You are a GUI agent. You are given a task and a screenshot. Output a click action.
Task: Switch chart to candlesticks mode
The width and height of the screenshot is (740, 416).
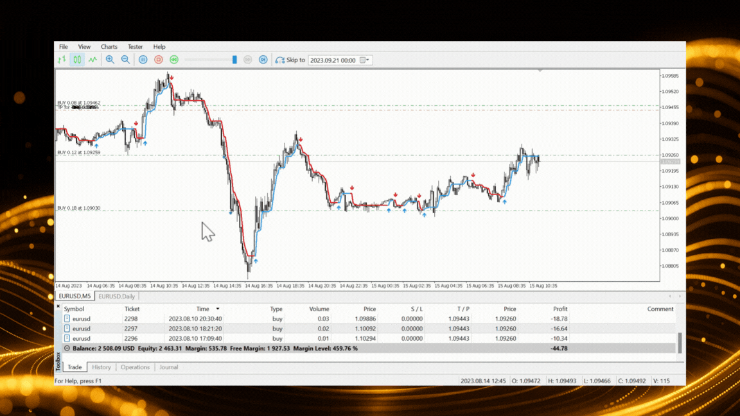(77, 60)
